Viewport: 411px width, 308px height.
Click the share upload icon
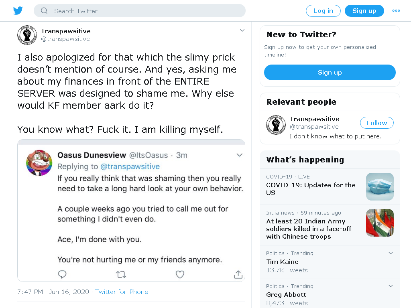tap(238, 274)
